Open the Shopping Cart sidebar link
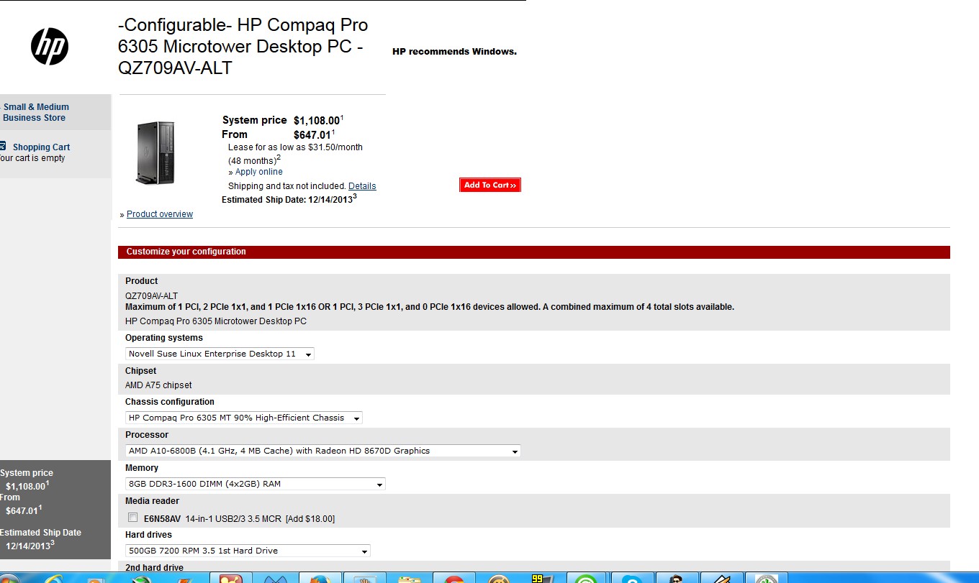 click(41, 147)
